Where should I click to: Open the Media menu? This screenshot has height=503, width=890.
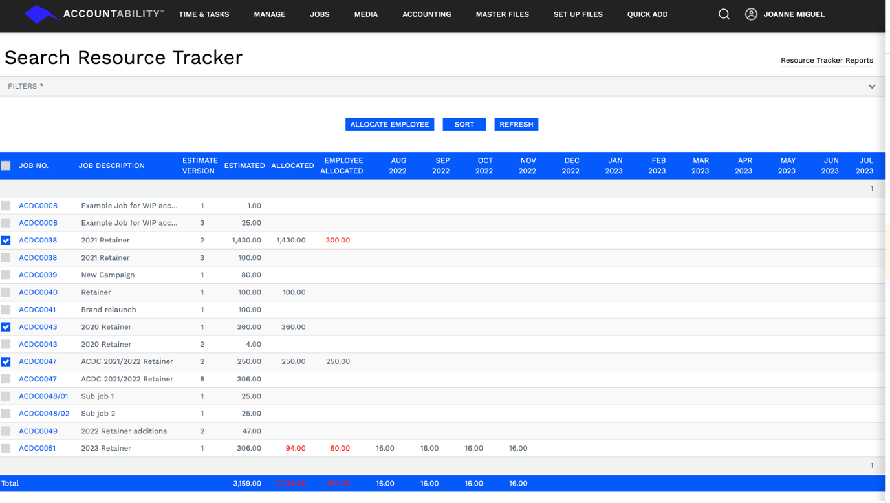(x=365, y=14)
